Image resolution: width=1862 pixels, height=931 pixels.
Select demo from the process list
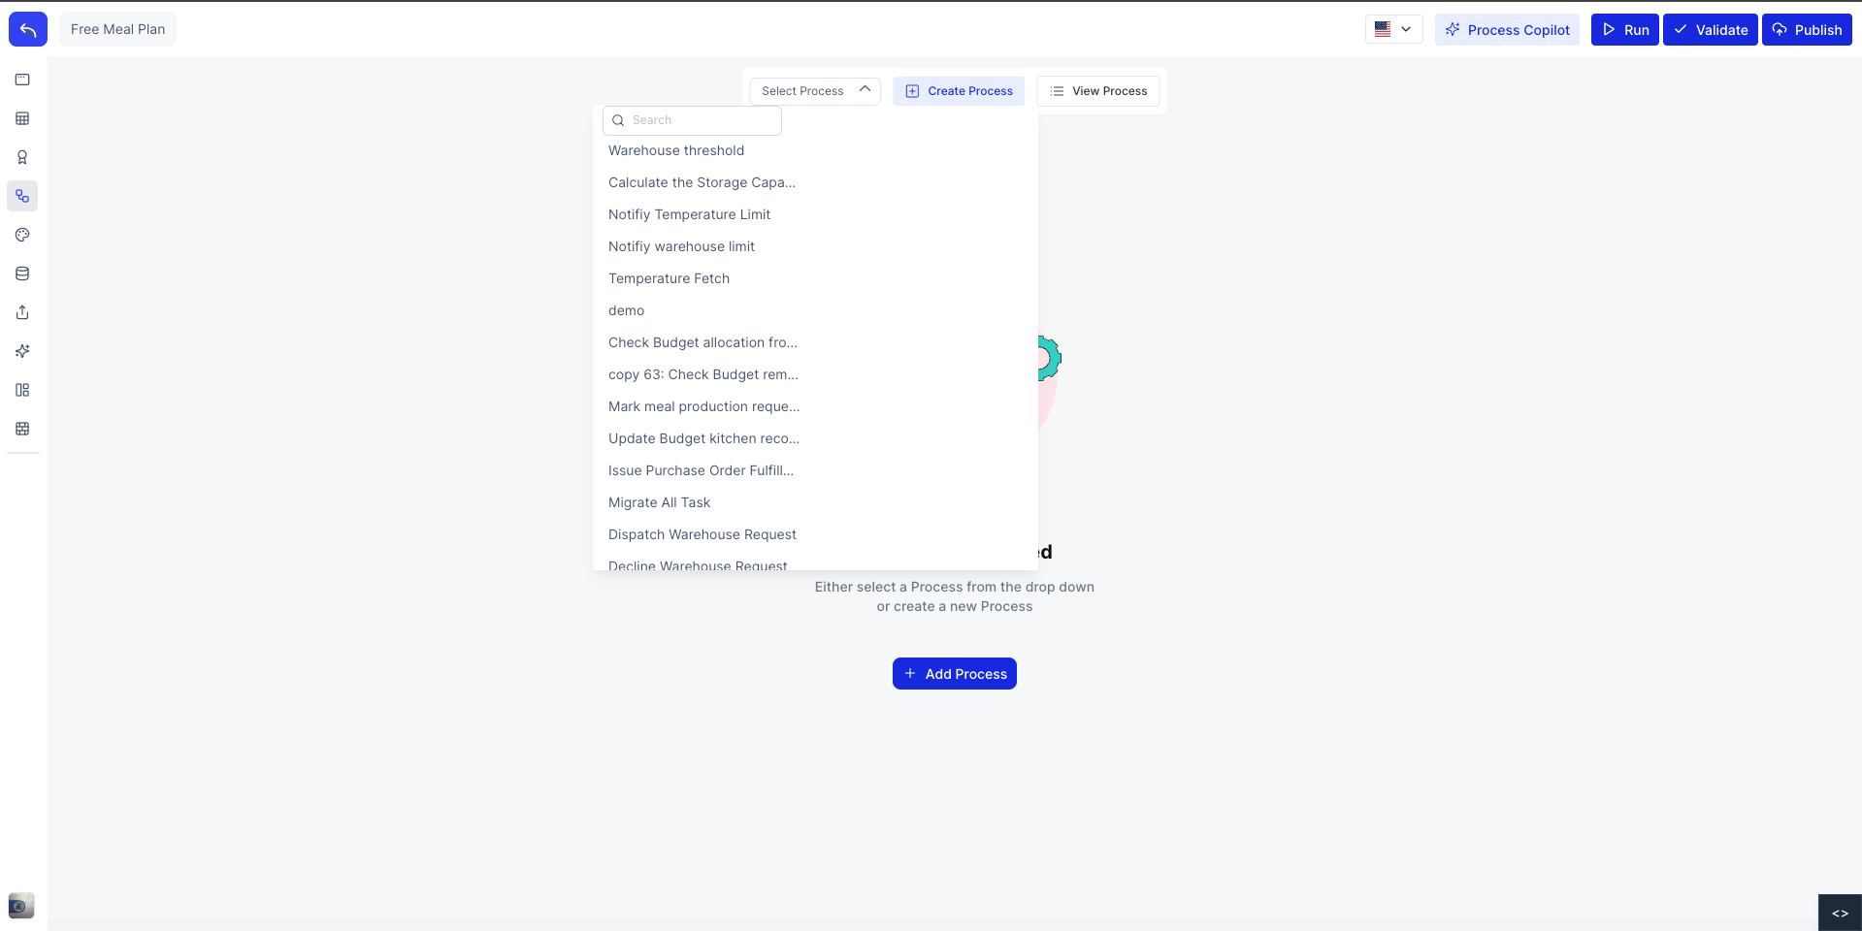(626, 310)
